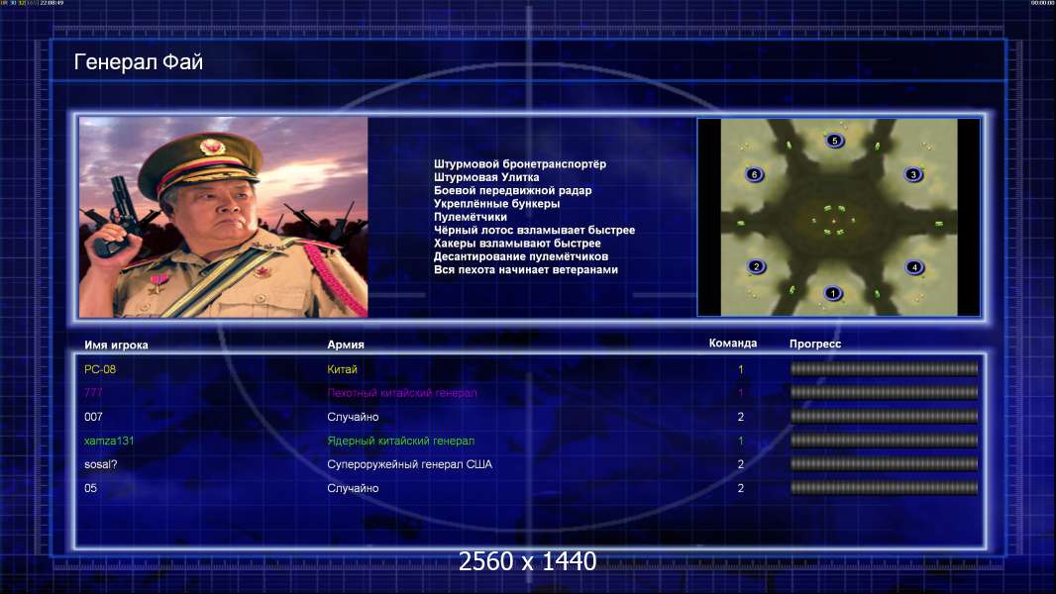
Task: Click the general's portrait image
Action: 224,217
